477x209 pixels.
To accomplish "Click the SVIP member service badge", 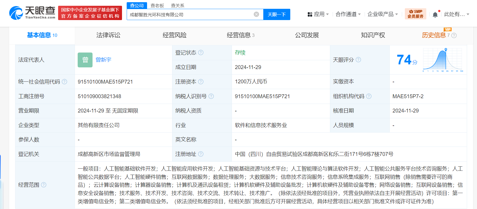I will click(415, 14).
